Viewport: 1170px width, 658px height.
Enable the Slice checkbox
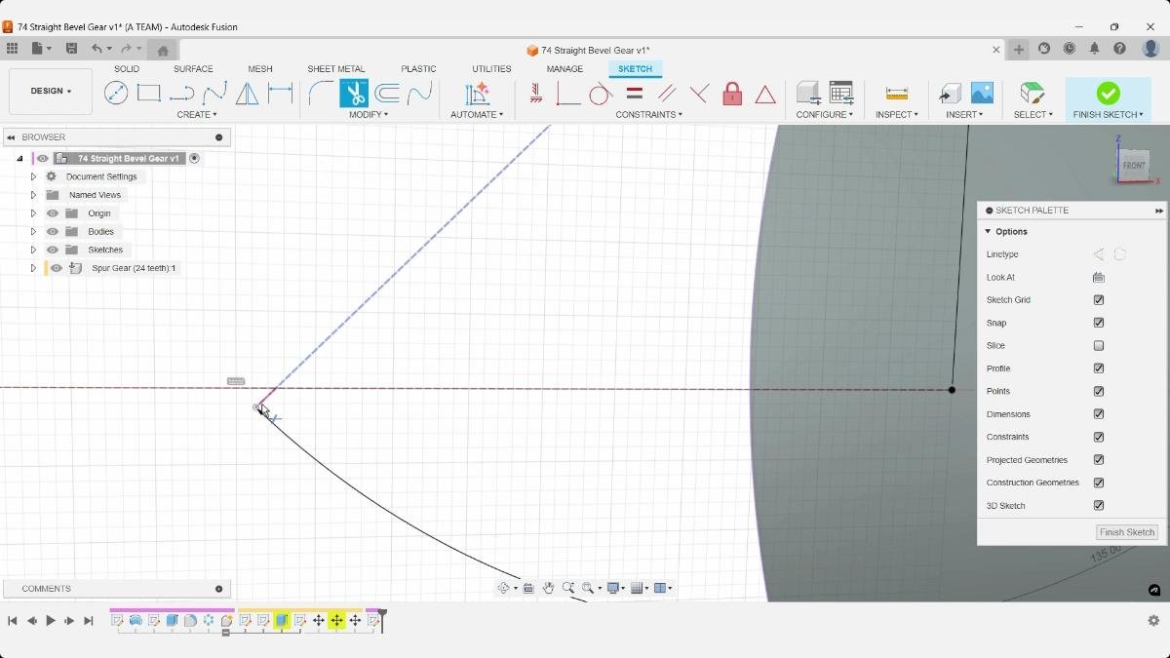coord(1099,346)
